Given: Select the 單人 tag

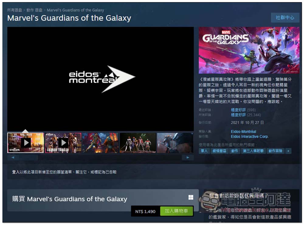Looking at the screenshot, I should pyautogui.click(x=204, y=151).
